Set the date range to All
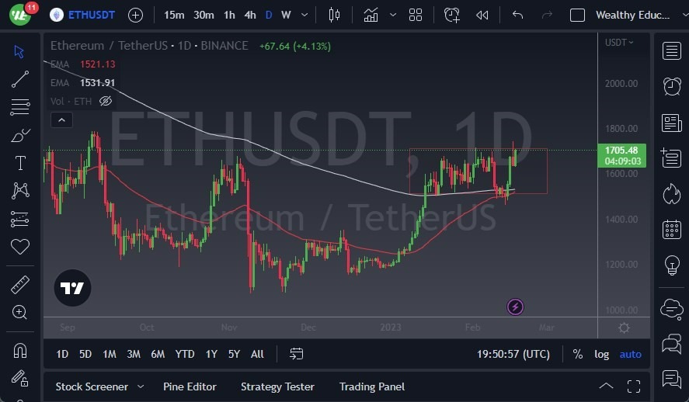Viewport: 689px width, 402px height. 257,354
